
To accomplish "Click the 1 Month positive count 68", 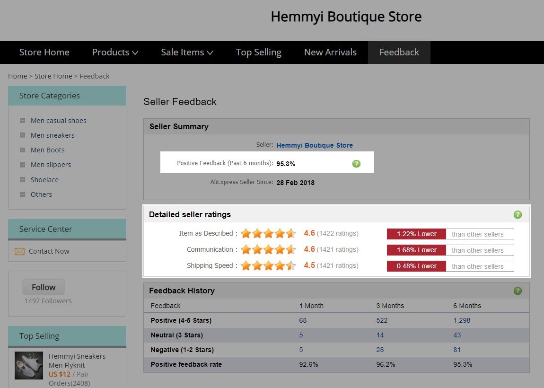I will pos(303,320).
